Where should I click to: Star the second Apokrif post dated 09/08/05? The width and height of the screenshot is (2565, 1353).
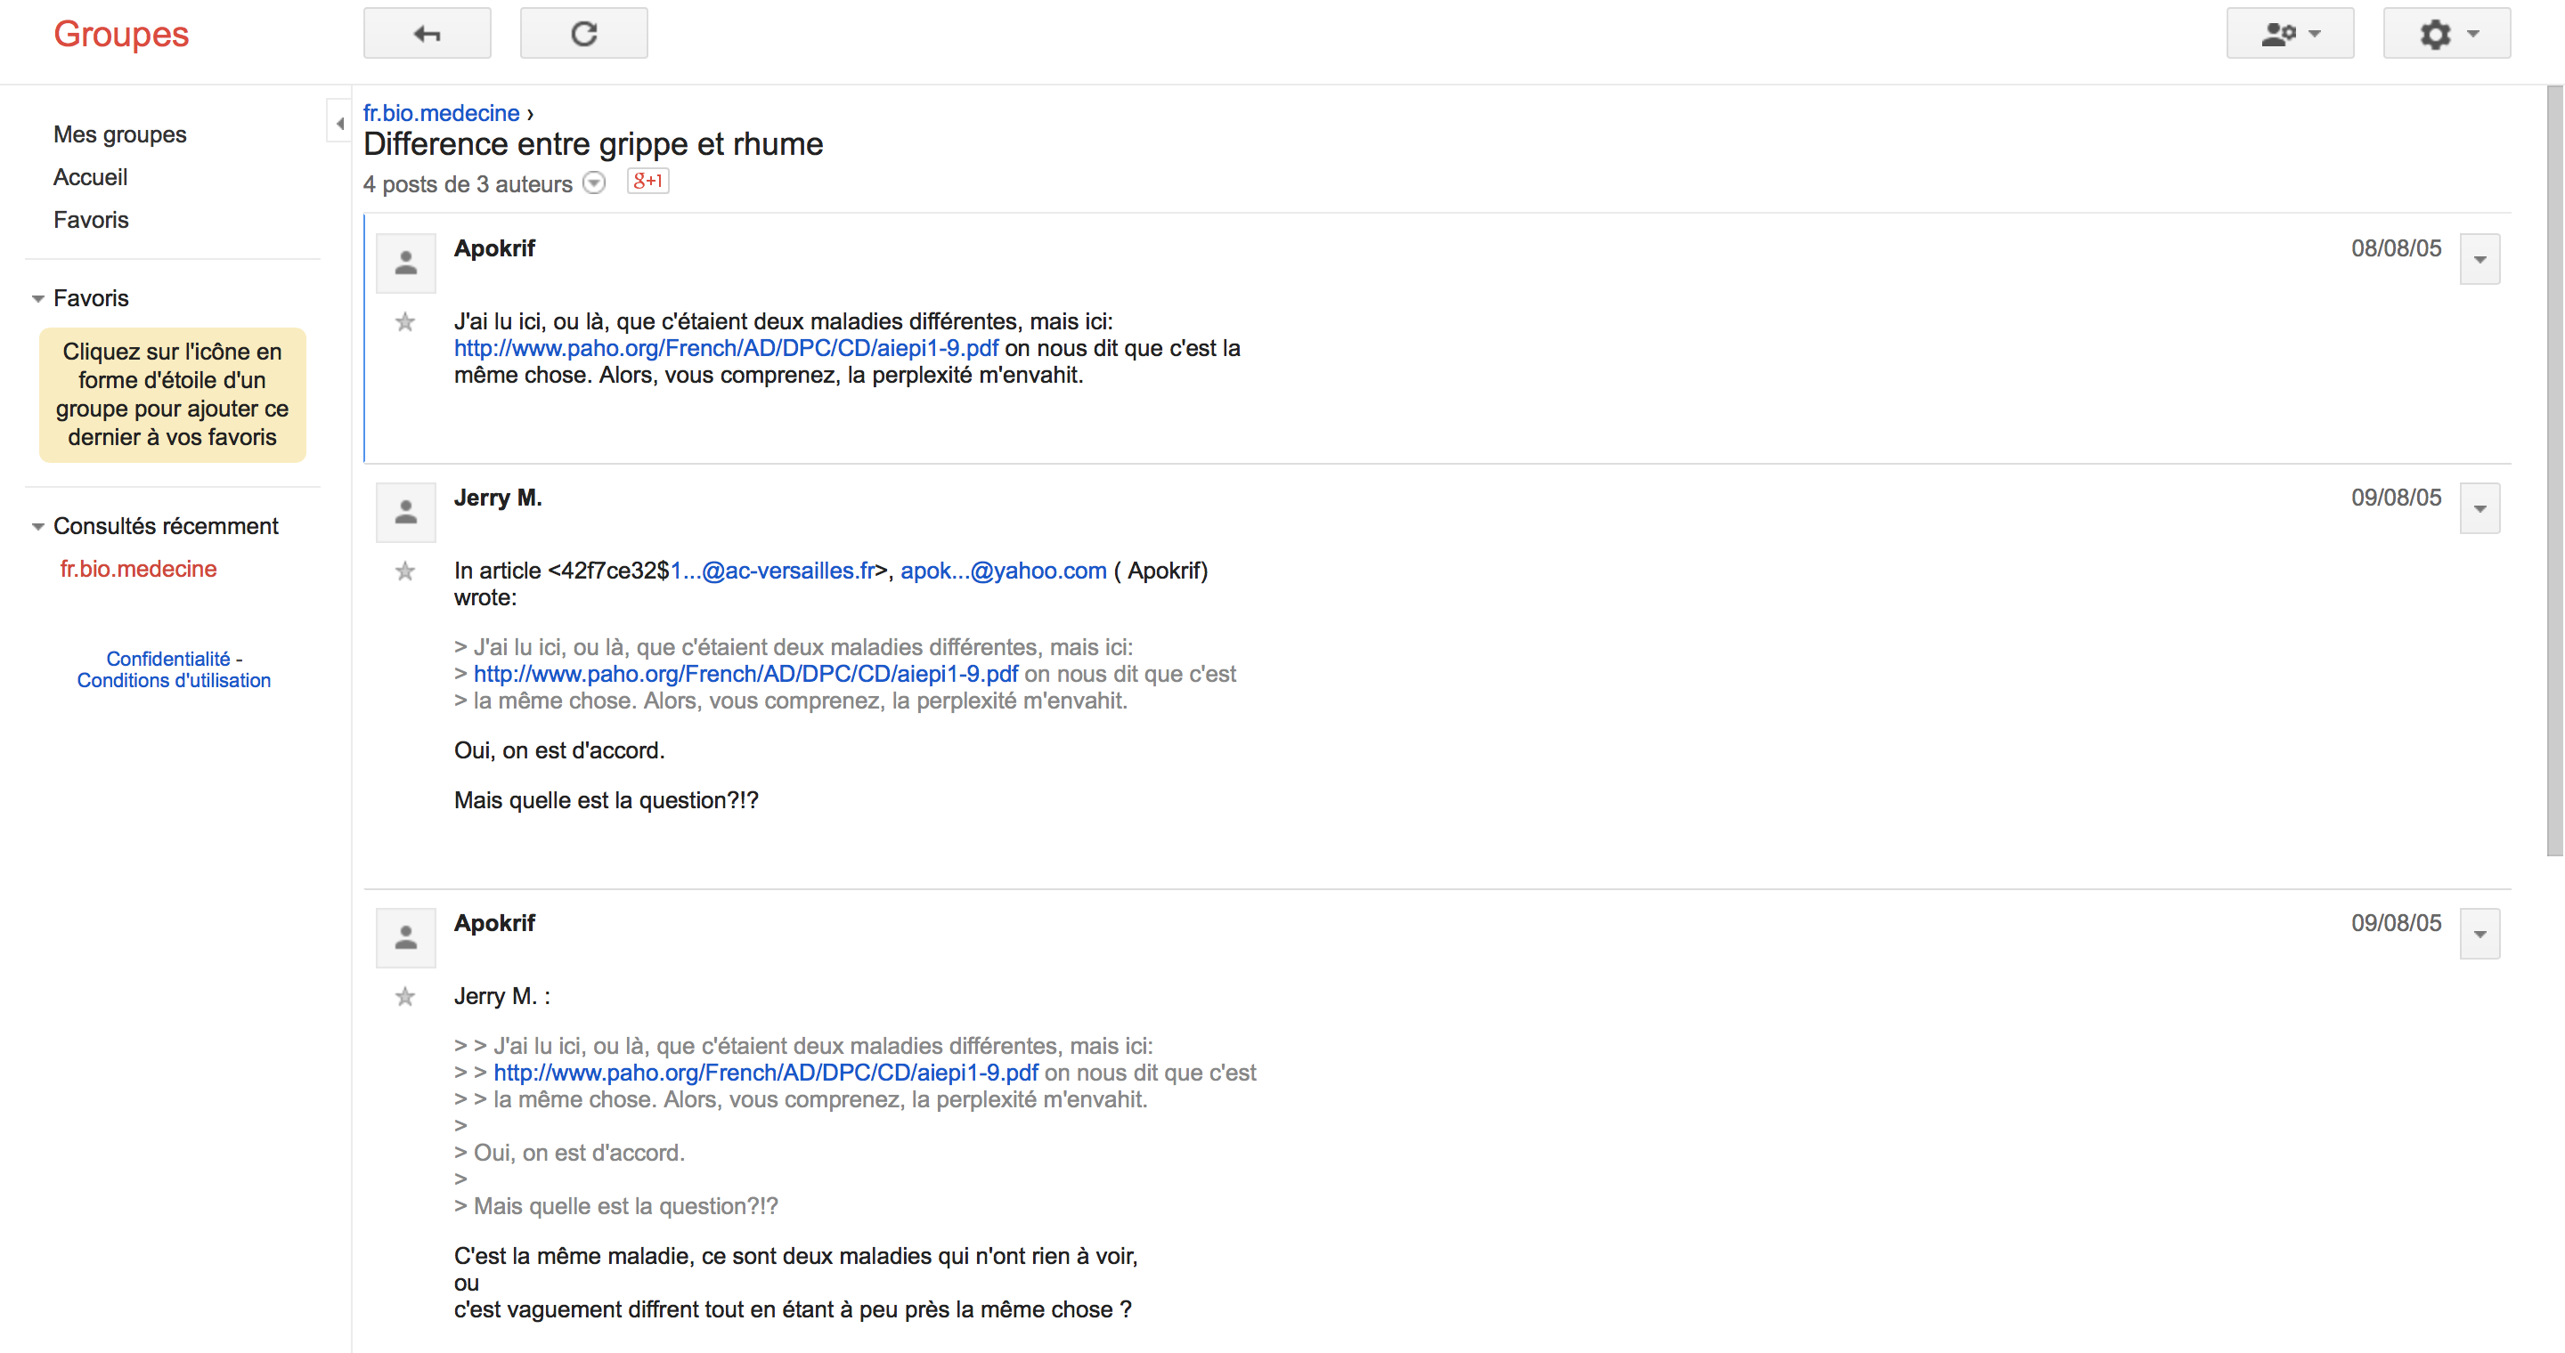[x=405, y=997]
